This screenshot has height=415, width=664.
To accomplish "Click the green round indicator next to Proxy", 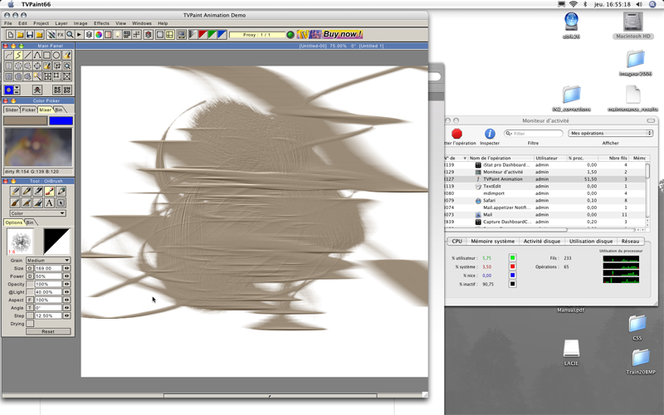I will pos(290,35).
